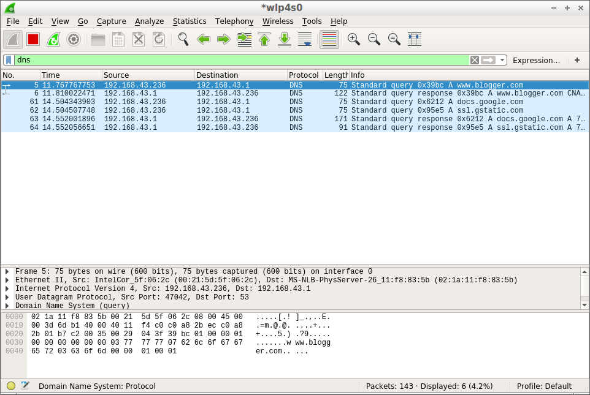Toggle packet list colorize rules button
This screenshot has width=590, height=395.
tap(329, 39)
